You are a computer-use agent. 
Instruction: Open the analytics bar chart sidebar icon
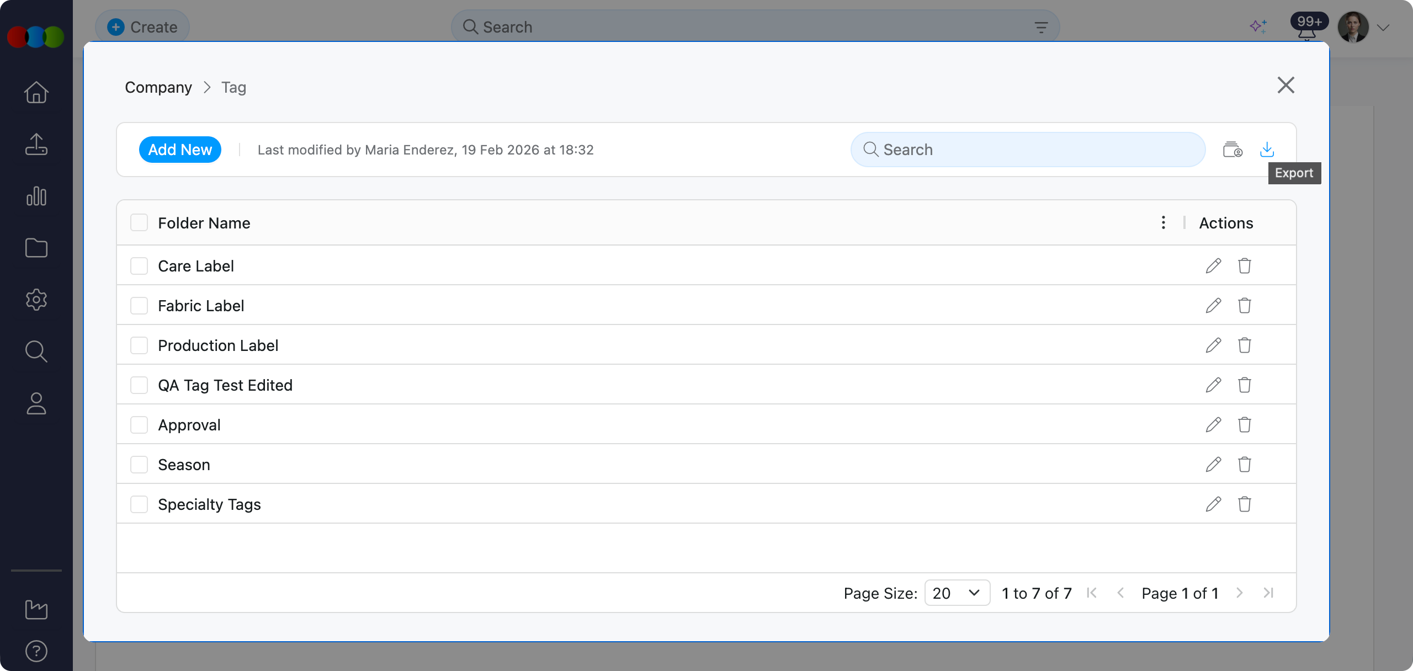36,196
